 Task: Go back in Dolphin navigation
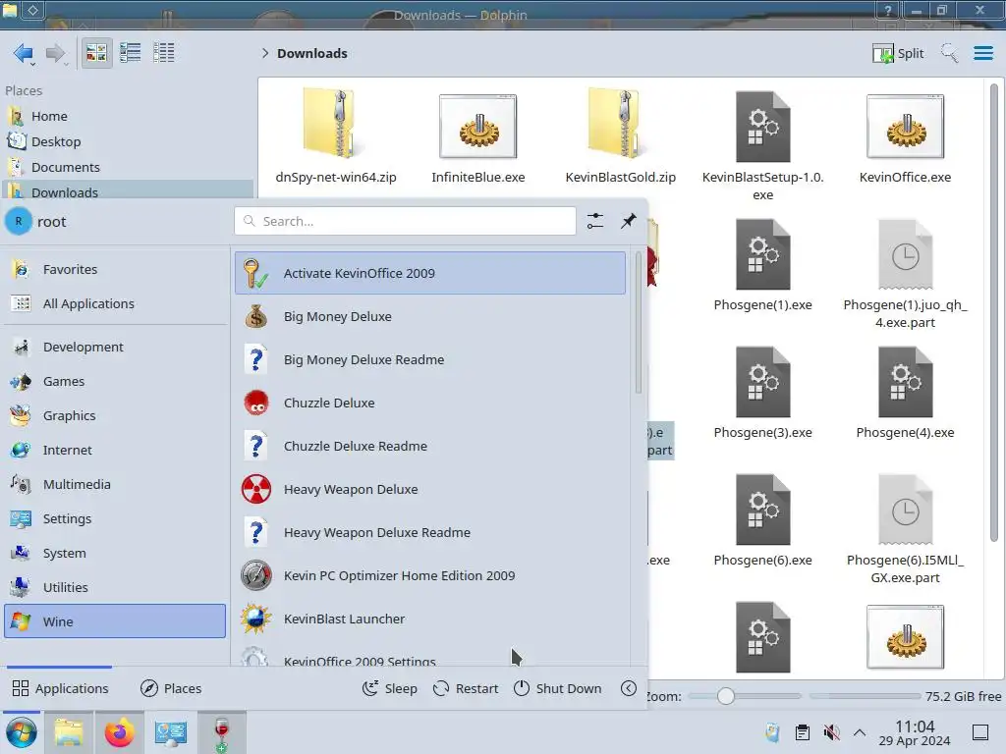point(24,53)
